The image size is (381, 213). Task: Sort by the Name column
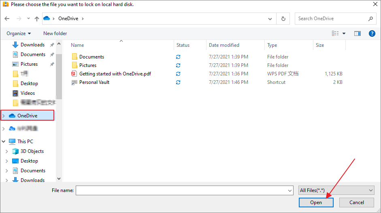(77, 45)
